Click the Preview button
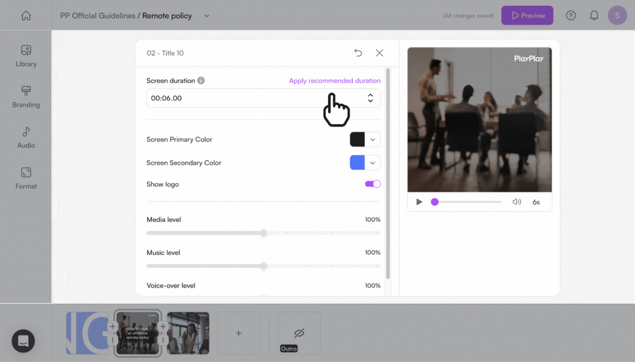The image size is (635, 362). (x=527, y=15)
